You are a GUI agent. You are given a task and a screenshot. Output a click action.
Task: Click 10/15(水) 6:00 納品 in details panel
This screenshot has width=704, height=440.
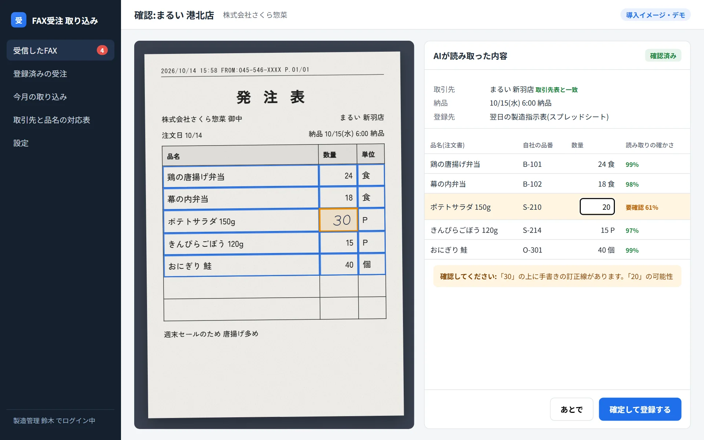click(x=520, y=103)
